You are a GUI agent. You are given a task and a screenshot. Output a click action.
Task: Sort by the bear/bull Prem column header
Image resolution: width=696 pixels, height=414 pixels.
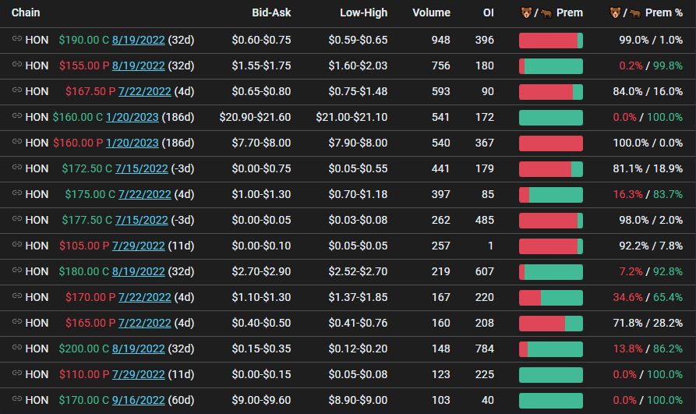tap(552, 13)
